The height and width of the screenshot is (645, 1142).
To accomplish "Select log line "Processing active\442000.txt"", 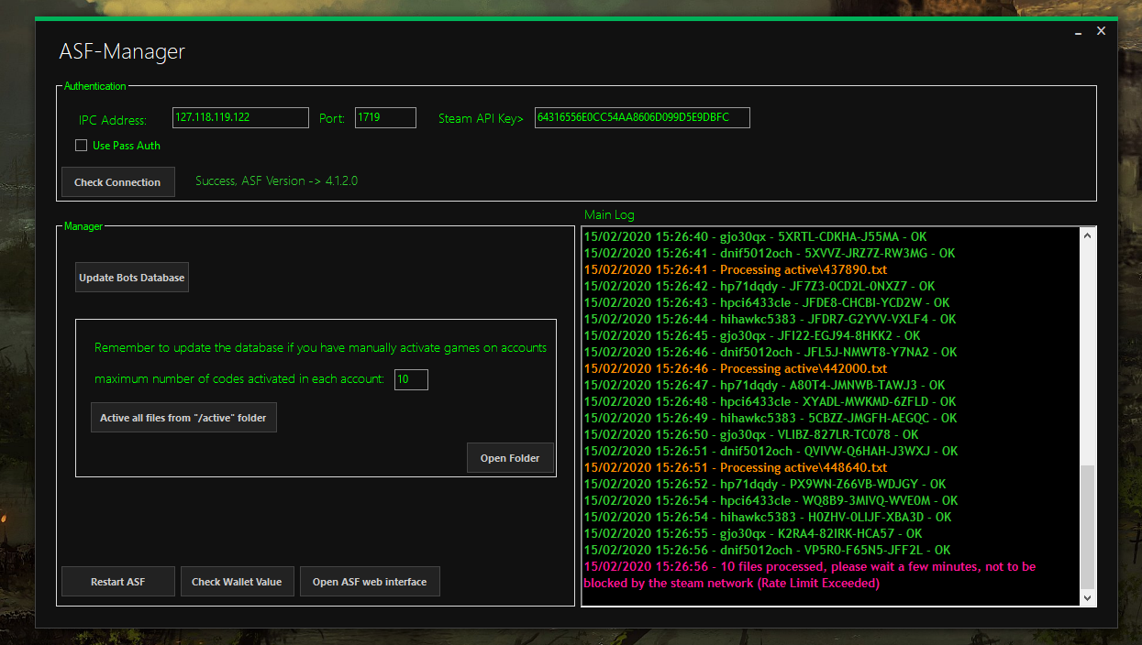I will [x=736, y=368].
